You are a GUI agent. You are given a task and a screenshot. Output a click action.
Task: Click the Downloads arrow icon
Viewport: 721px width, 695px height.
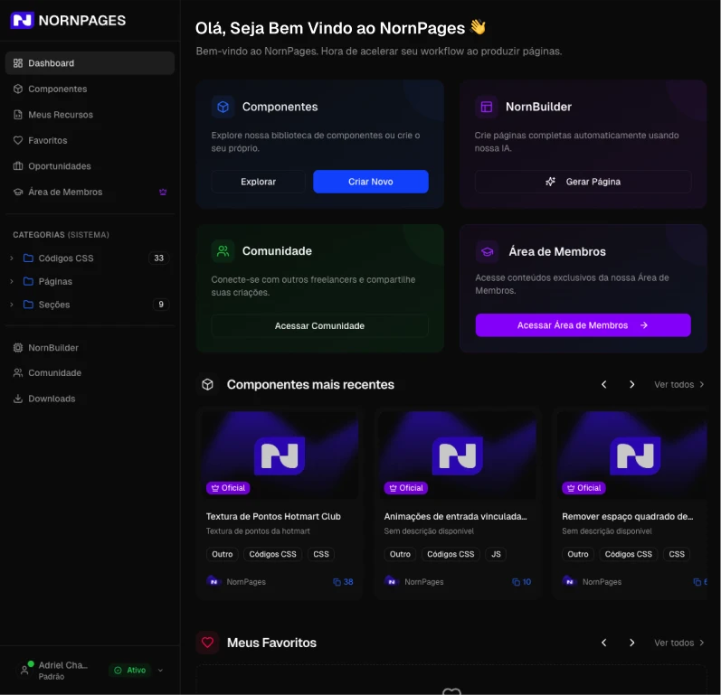click(18, 399)
